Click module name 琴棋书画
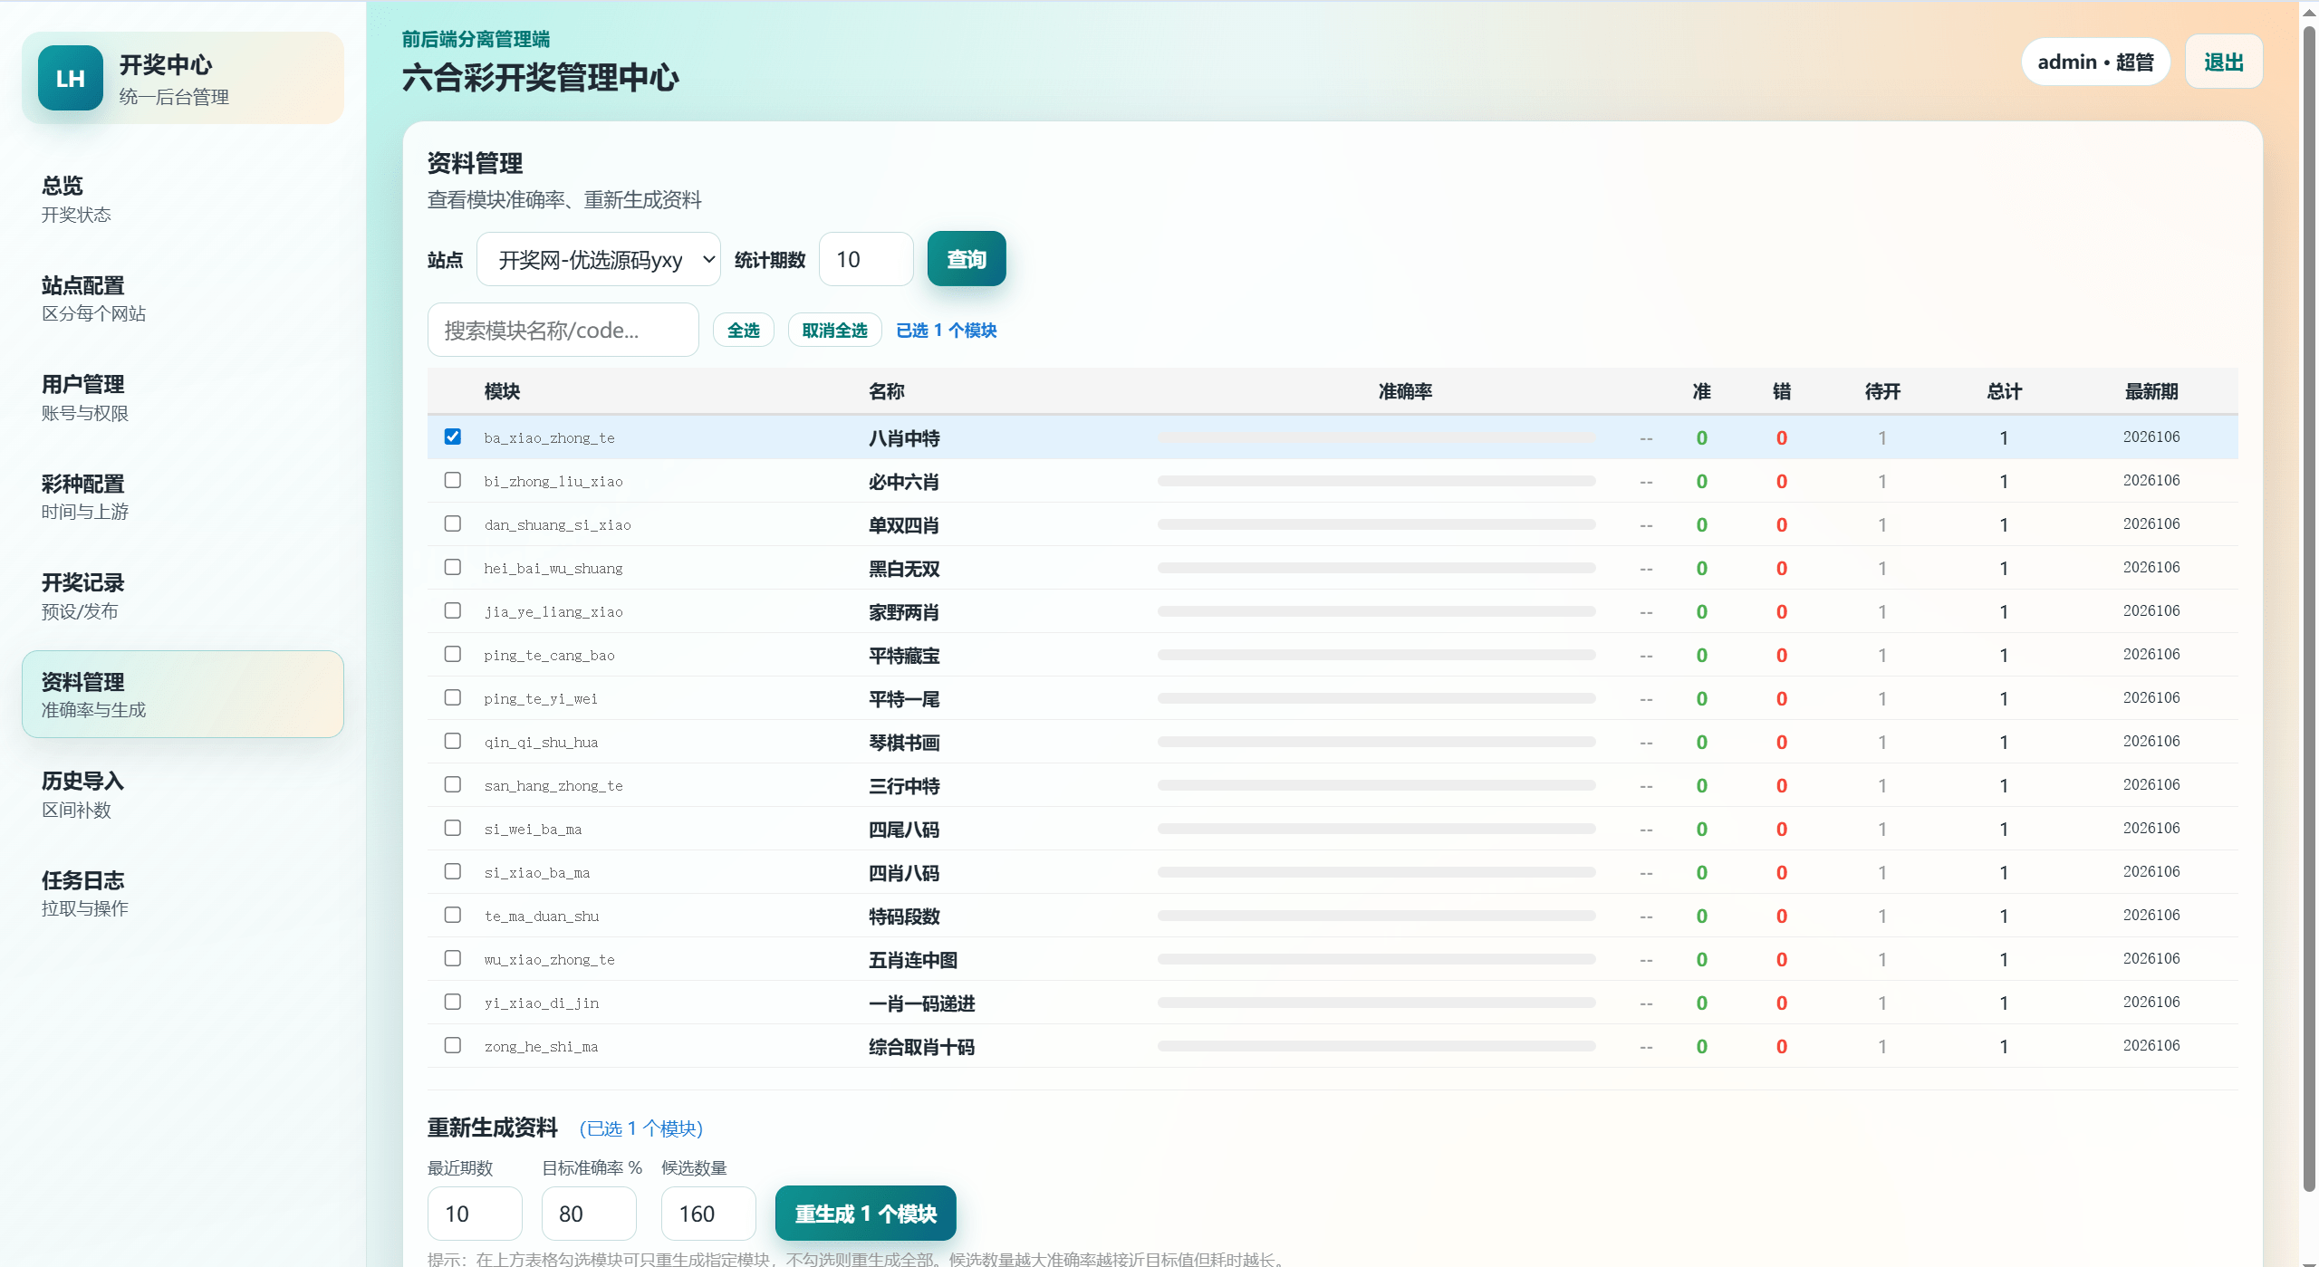The width and height of the screenshot is (2319, 1267). tap(904, 743)
